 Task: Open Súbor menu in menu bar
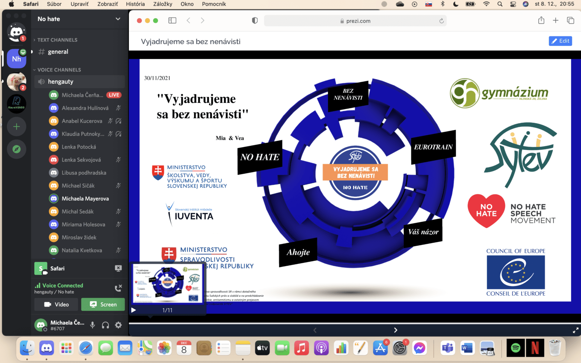pos(54,4)
